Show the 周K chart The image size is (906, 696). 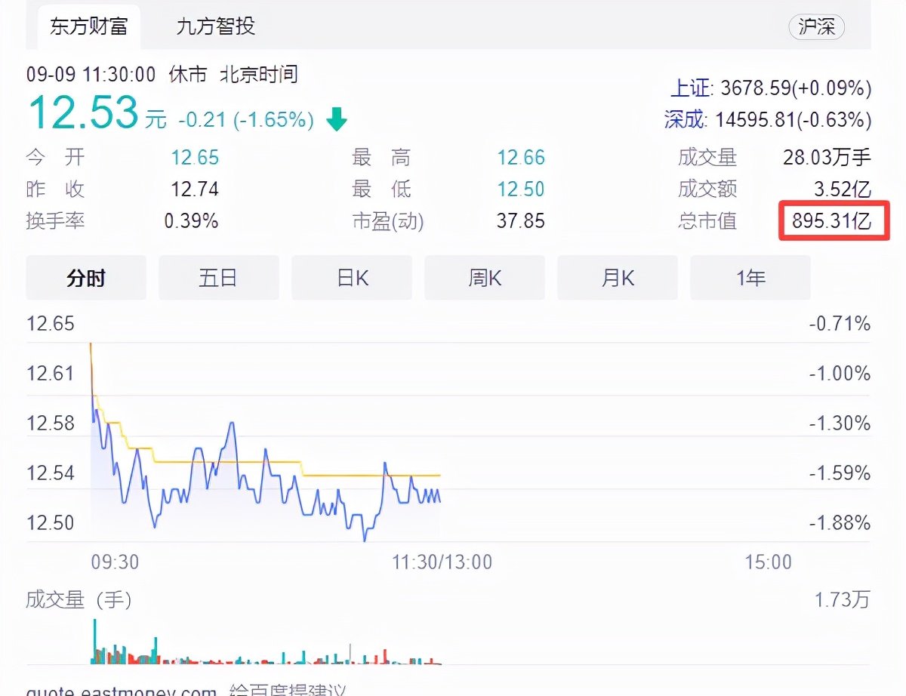coord(485,278)
